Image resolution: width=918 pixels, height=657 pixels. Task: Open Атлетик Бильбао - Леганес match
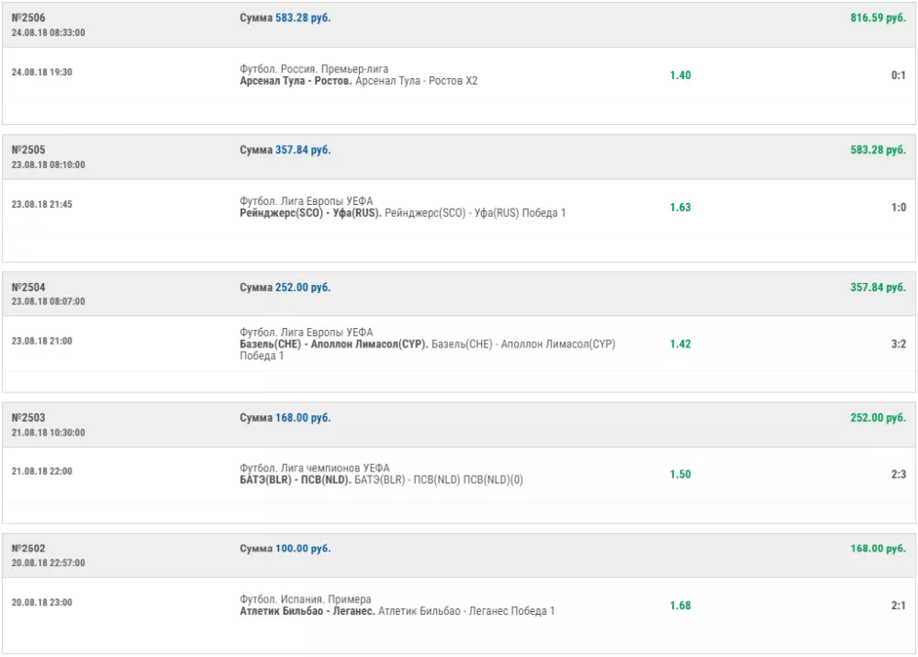(307, 611)
